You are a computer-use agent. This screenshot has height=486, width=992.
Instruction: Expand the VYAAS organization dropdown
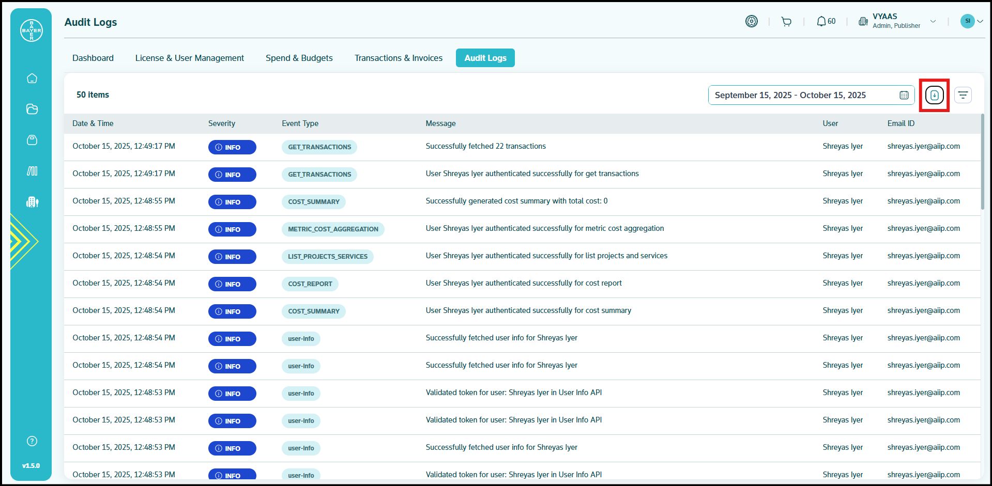click(x=933, y=21)
